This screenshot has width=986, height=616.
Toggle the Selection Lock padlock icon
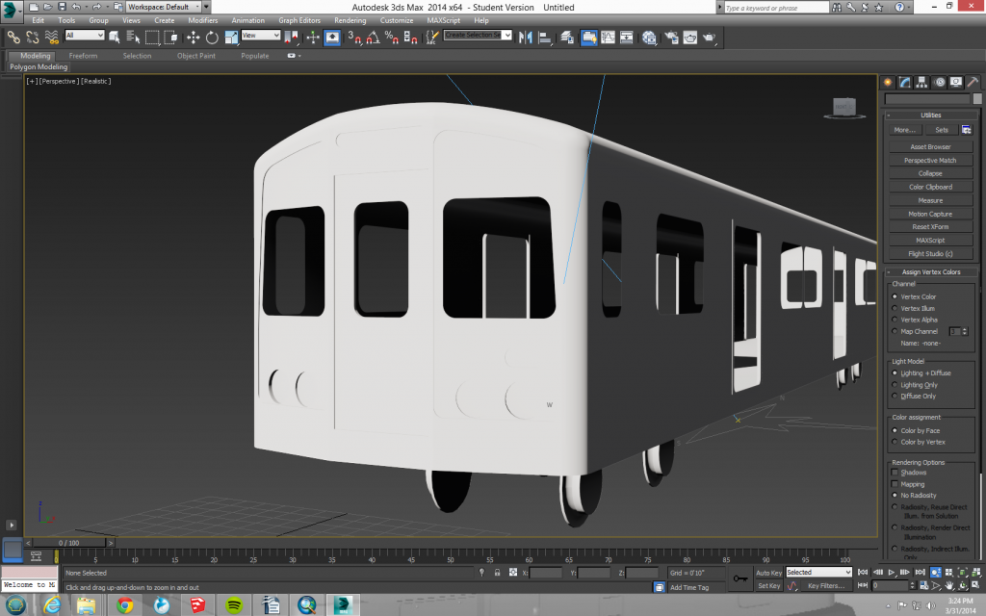point(498,573)
